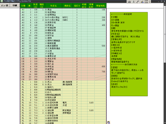Select the household ratio cell showing 0.30
The image size is (166, 124).
[91, 110]
